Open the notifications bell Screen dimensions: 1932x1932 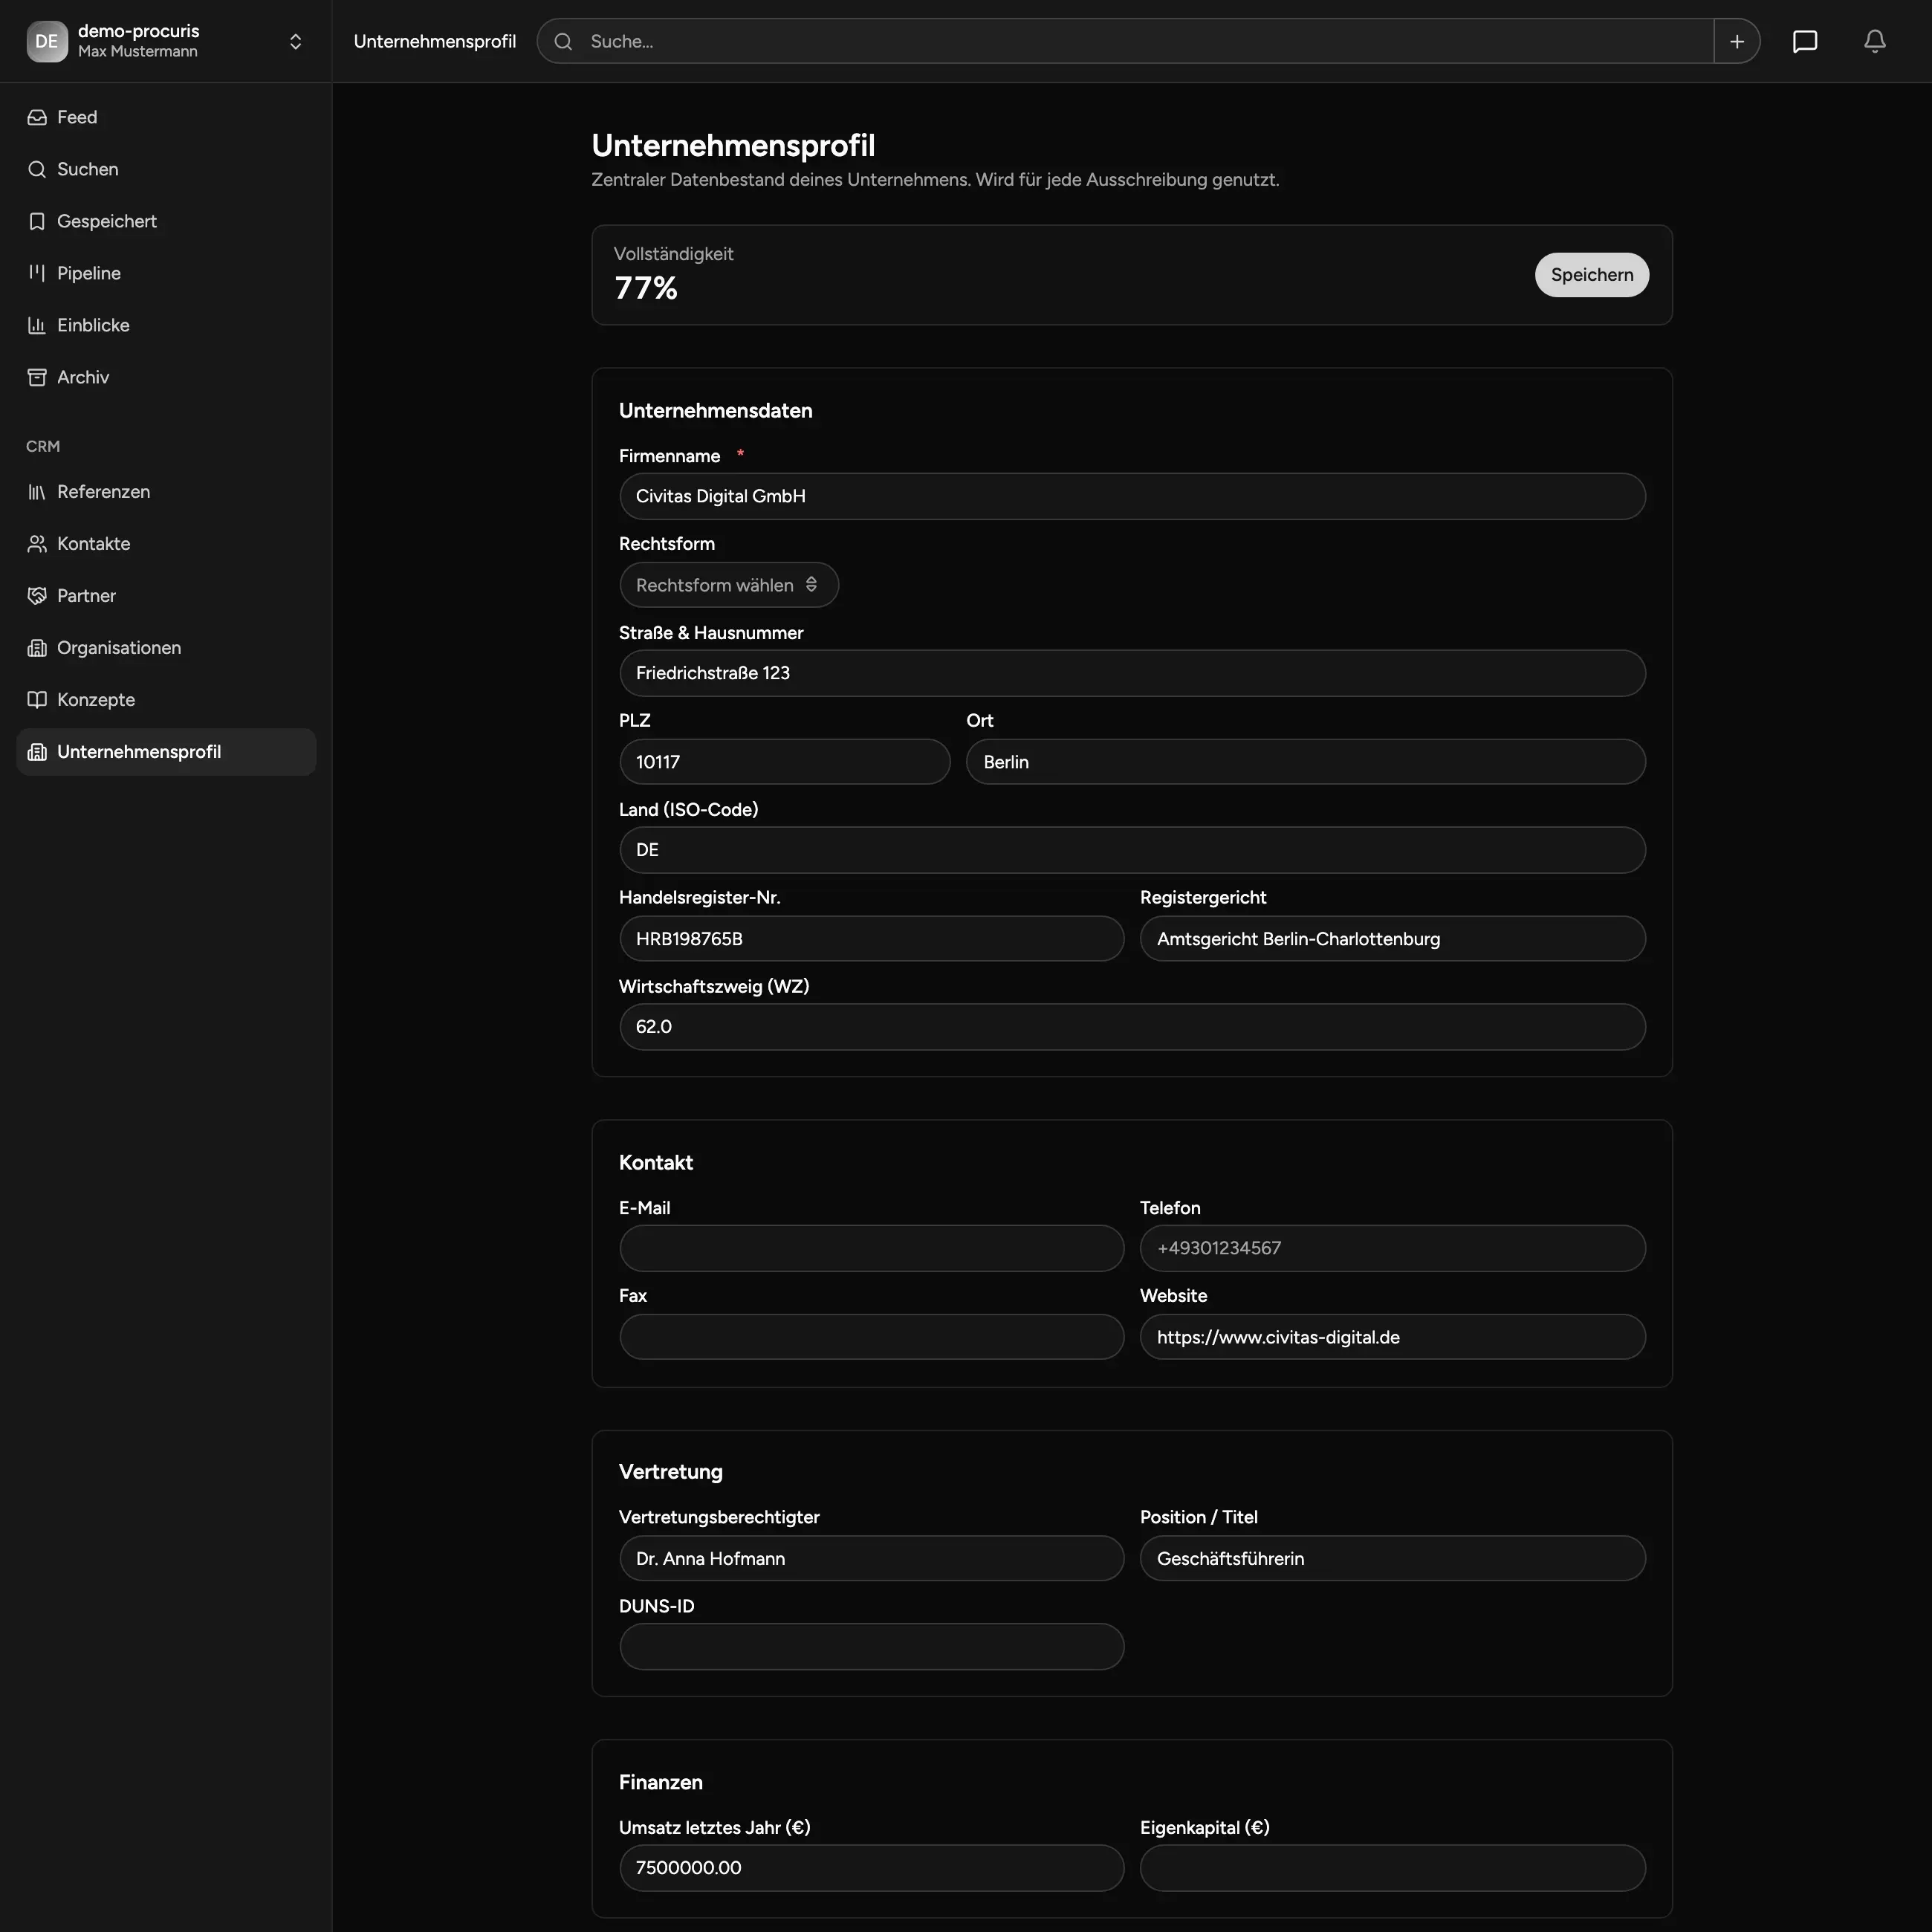pos(1875,41)
